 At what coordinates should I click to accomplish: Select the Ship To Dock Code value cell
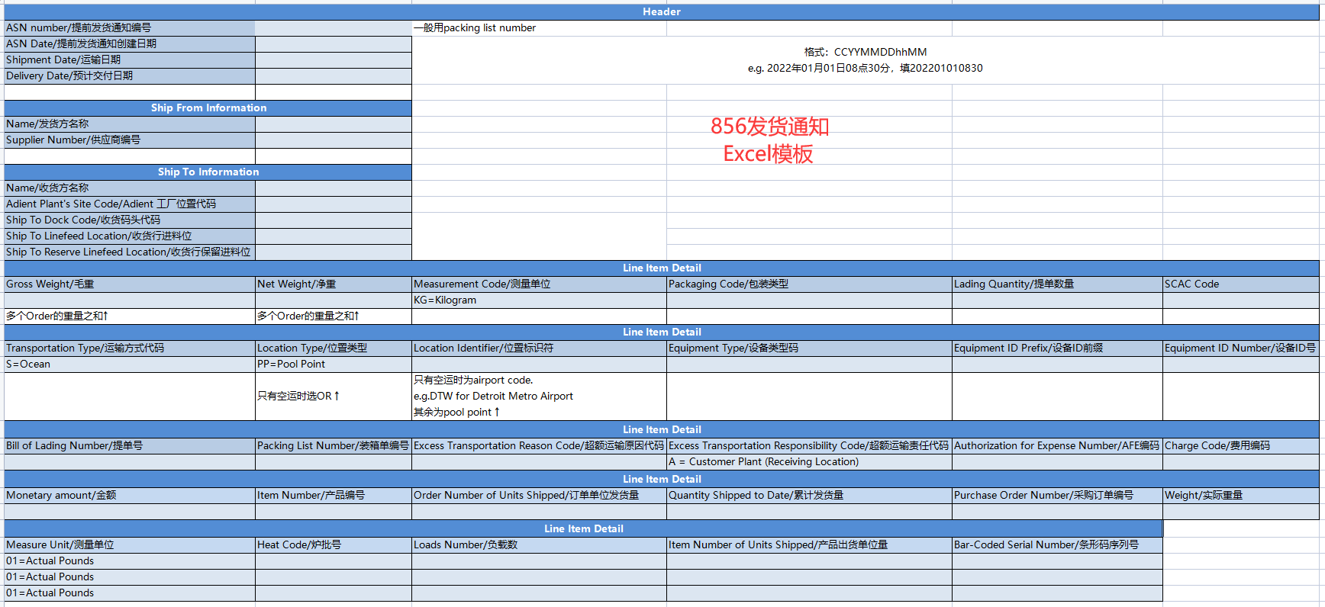(333, 220)
